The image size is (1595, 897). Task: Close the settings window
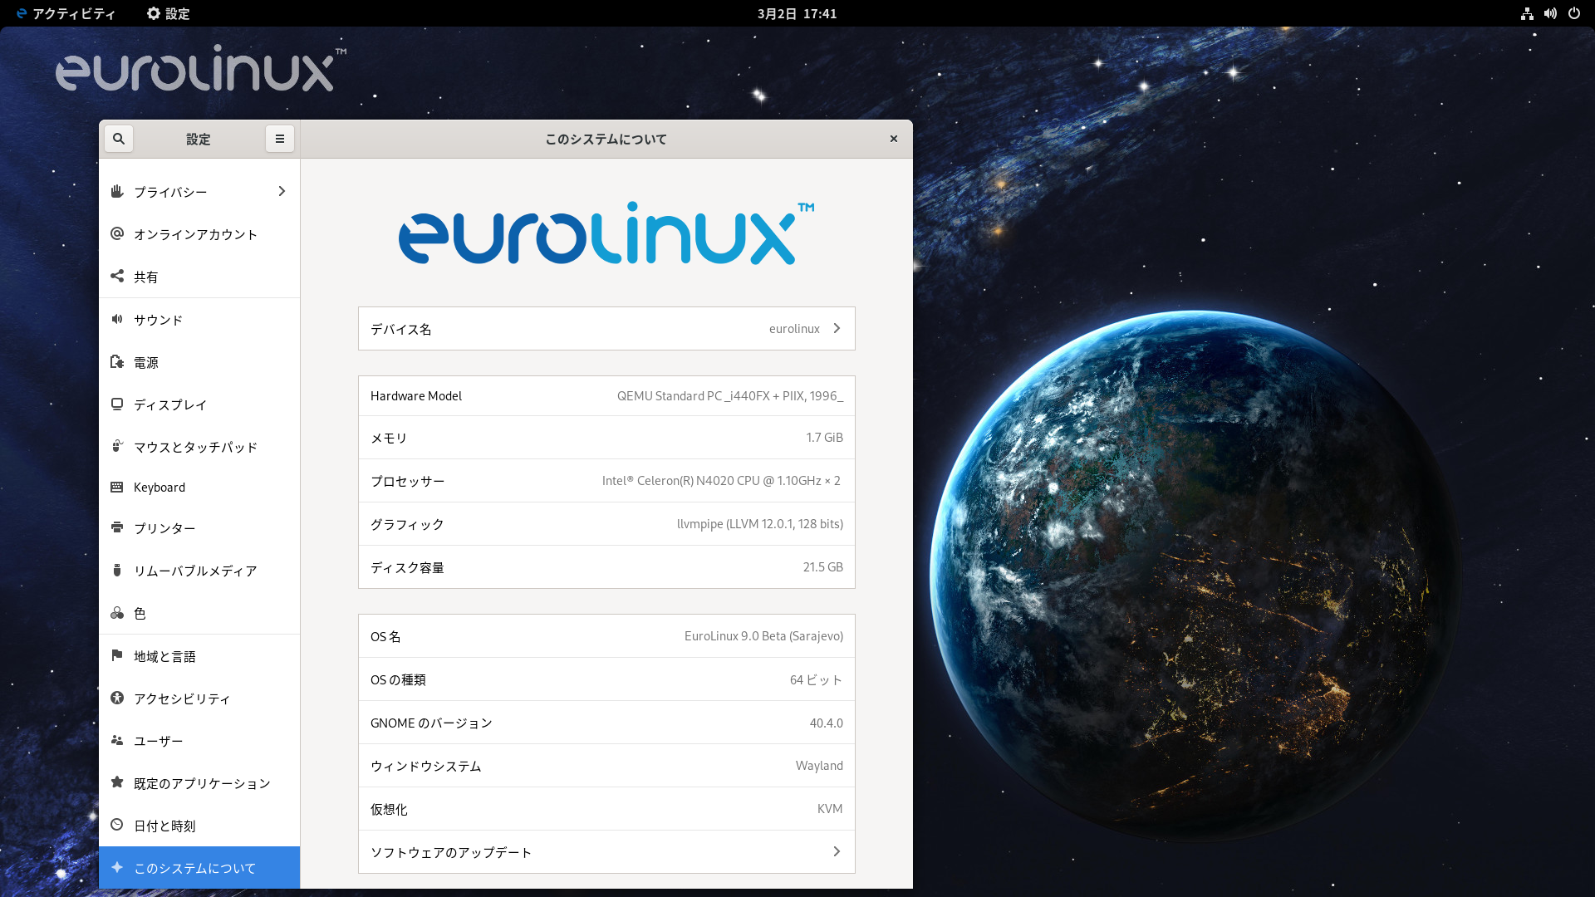[894, 139]
